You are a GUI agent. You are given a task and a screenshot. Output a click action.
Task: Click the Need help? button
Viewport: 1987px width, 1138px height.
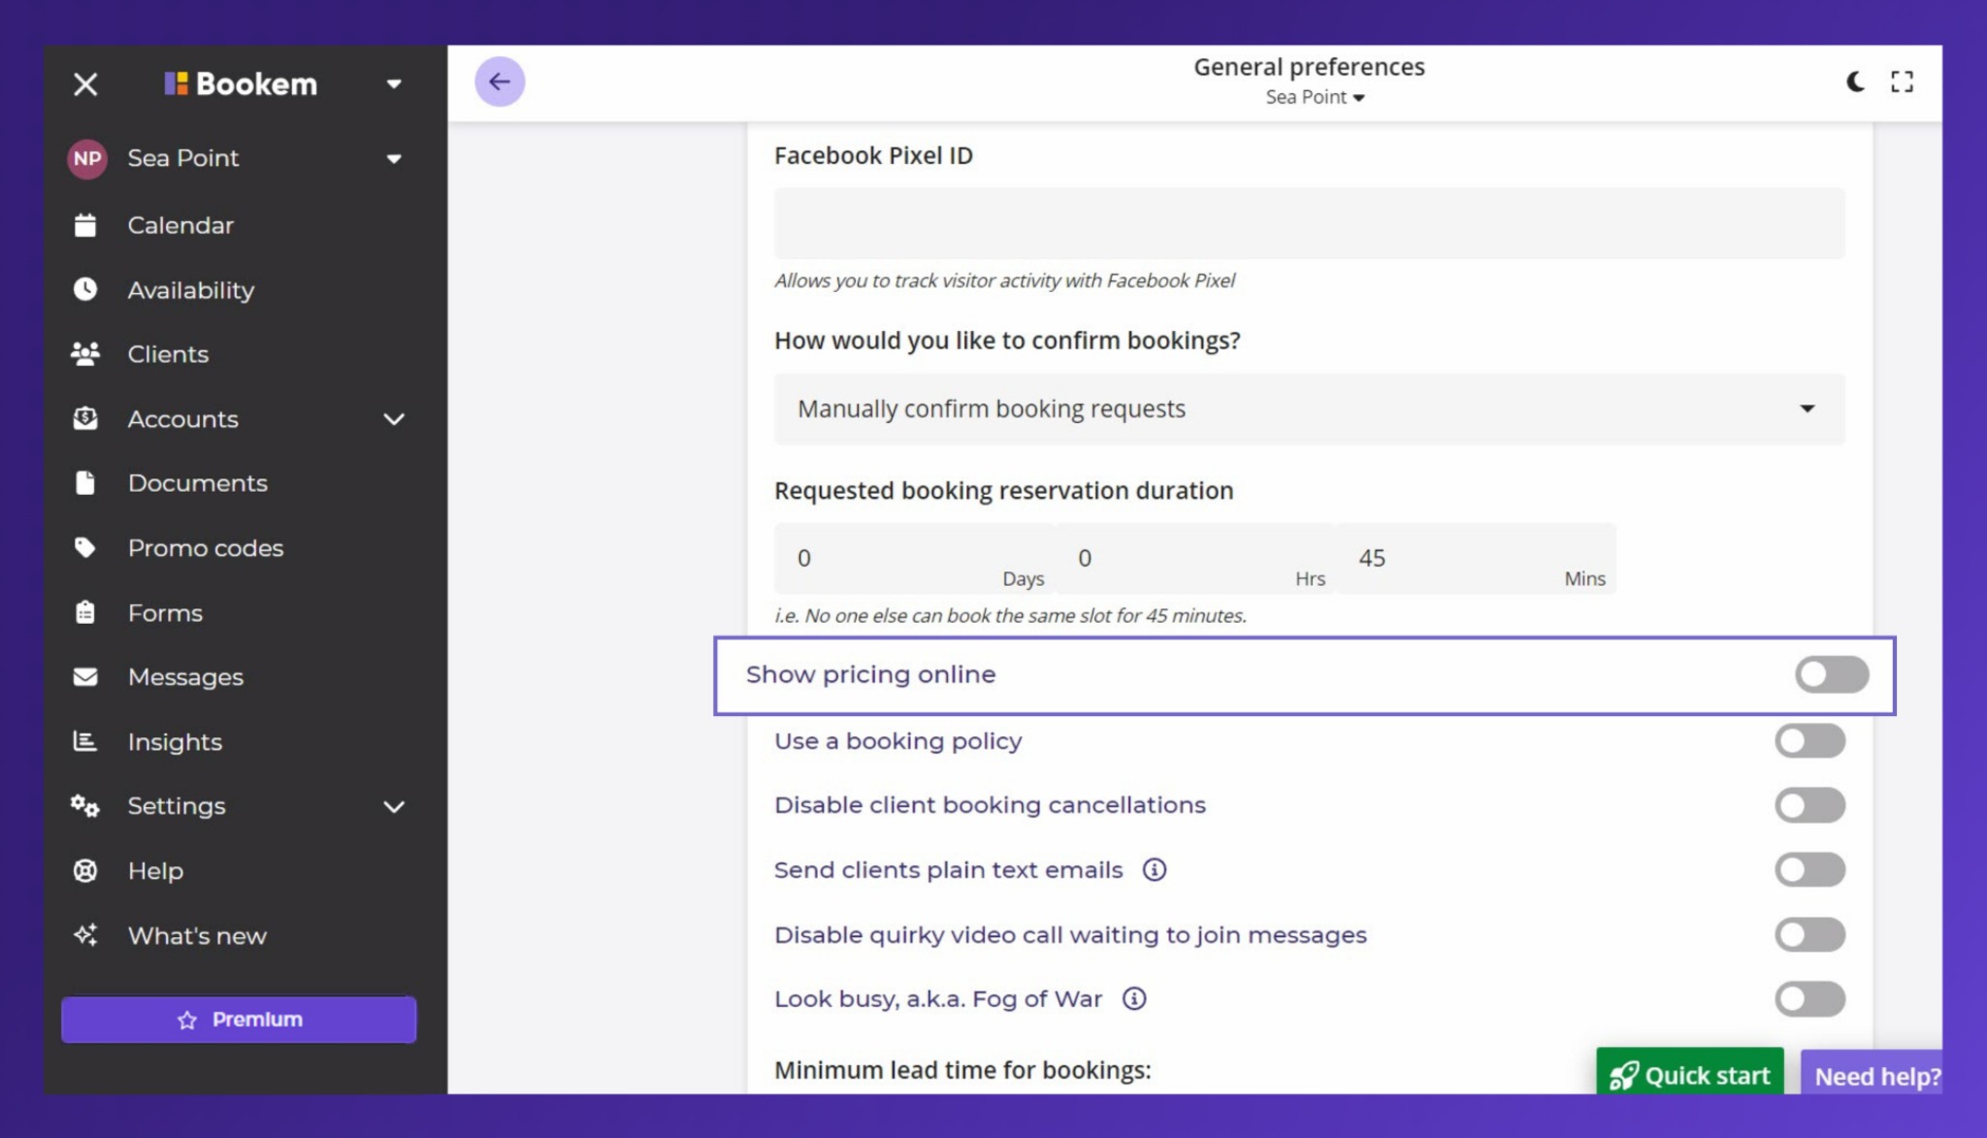(x=1873, y=1073)
